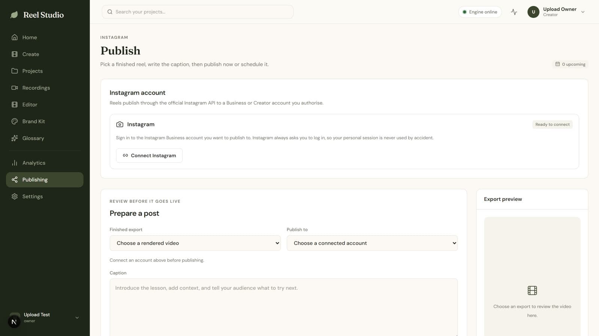Click the Projects folder icon
Viewport: 599px width, 336px height.
tap(15, 71)
